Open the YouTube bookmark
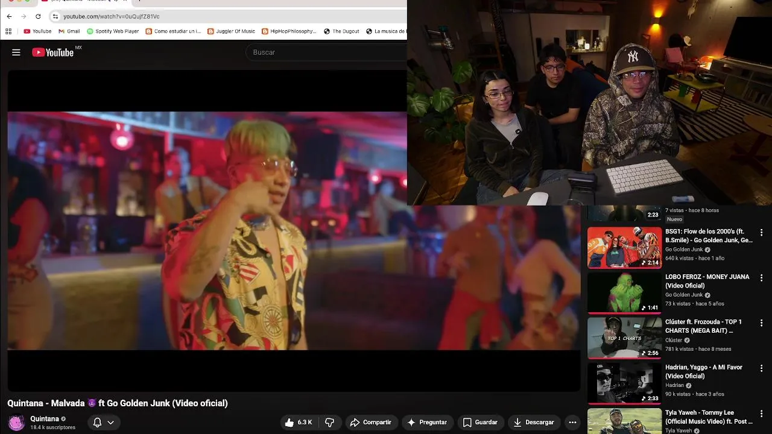 pos(37,31)
